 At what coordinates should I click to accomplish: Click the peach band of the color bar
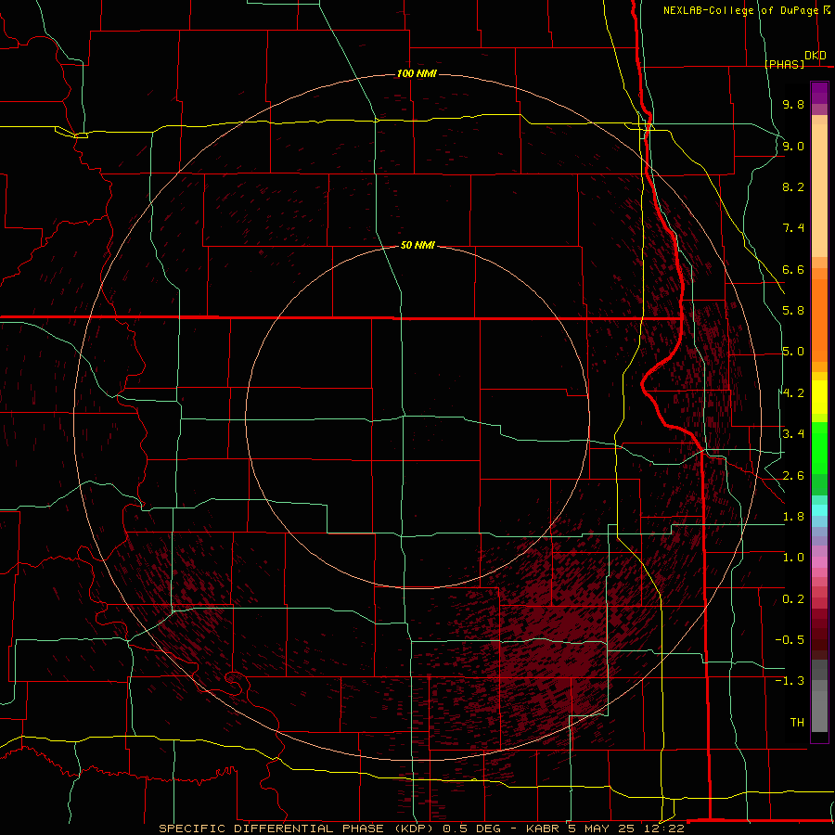819,190
